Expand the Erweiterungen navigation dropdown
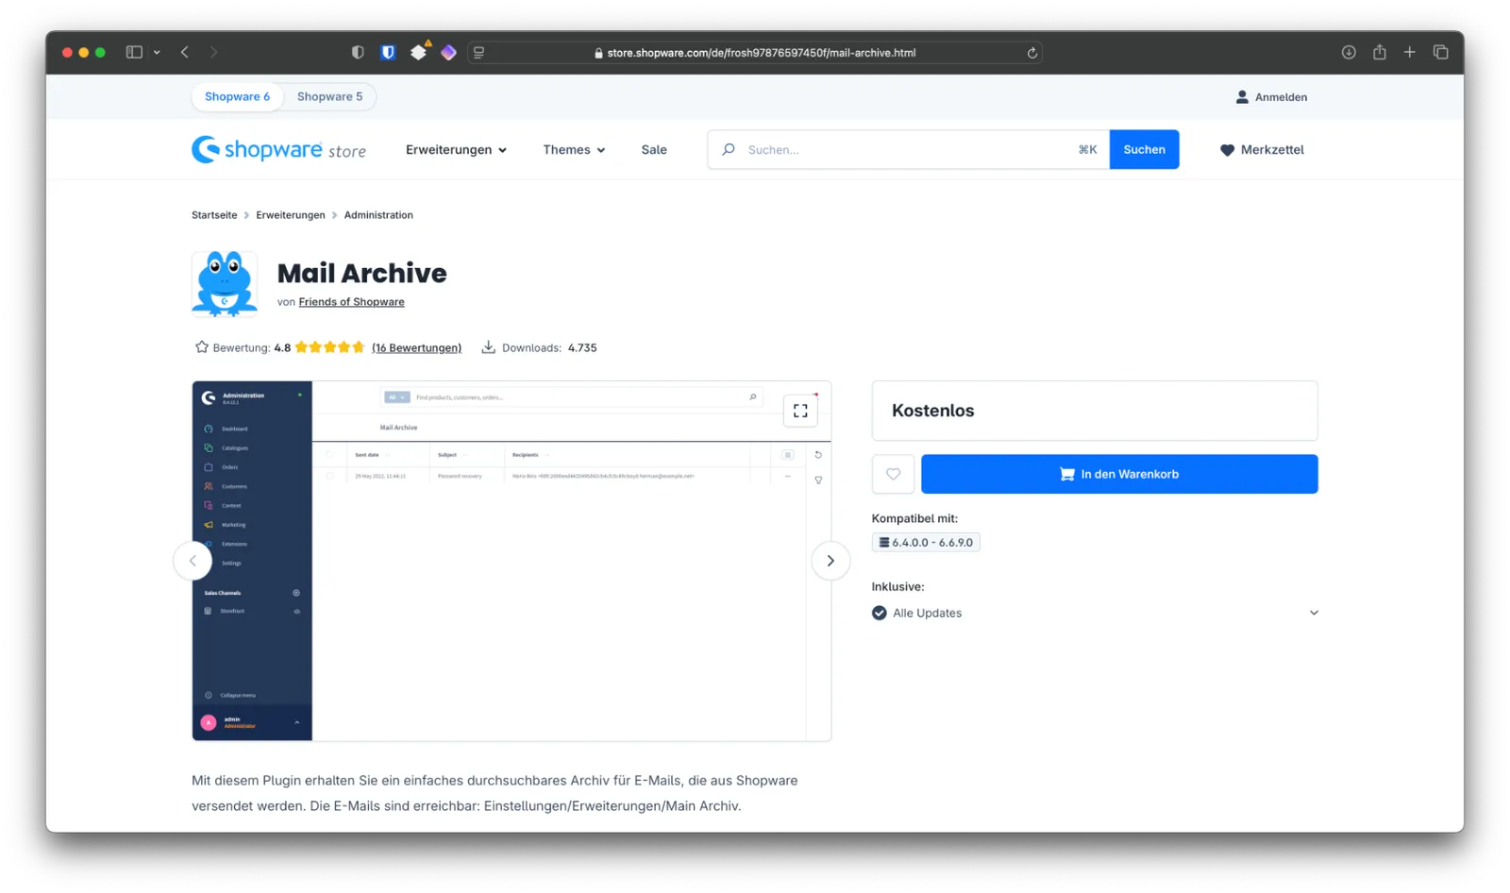Screen dimensions: 1510x893 click(x=456, y=149)
